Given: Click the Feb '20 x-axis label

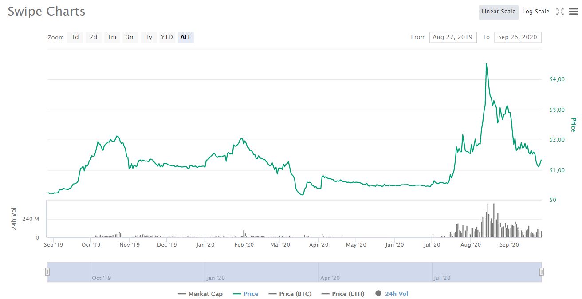Looking at the screenshot, I should 244,244.
